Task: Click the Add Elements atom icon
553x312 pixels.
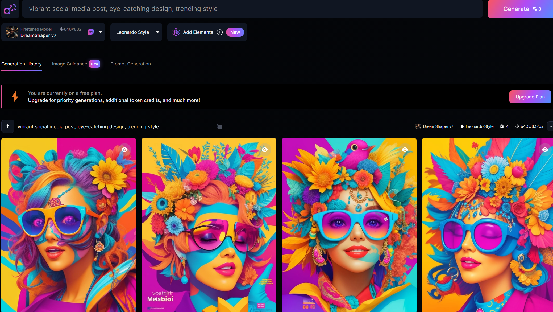Action: (176, 32)
